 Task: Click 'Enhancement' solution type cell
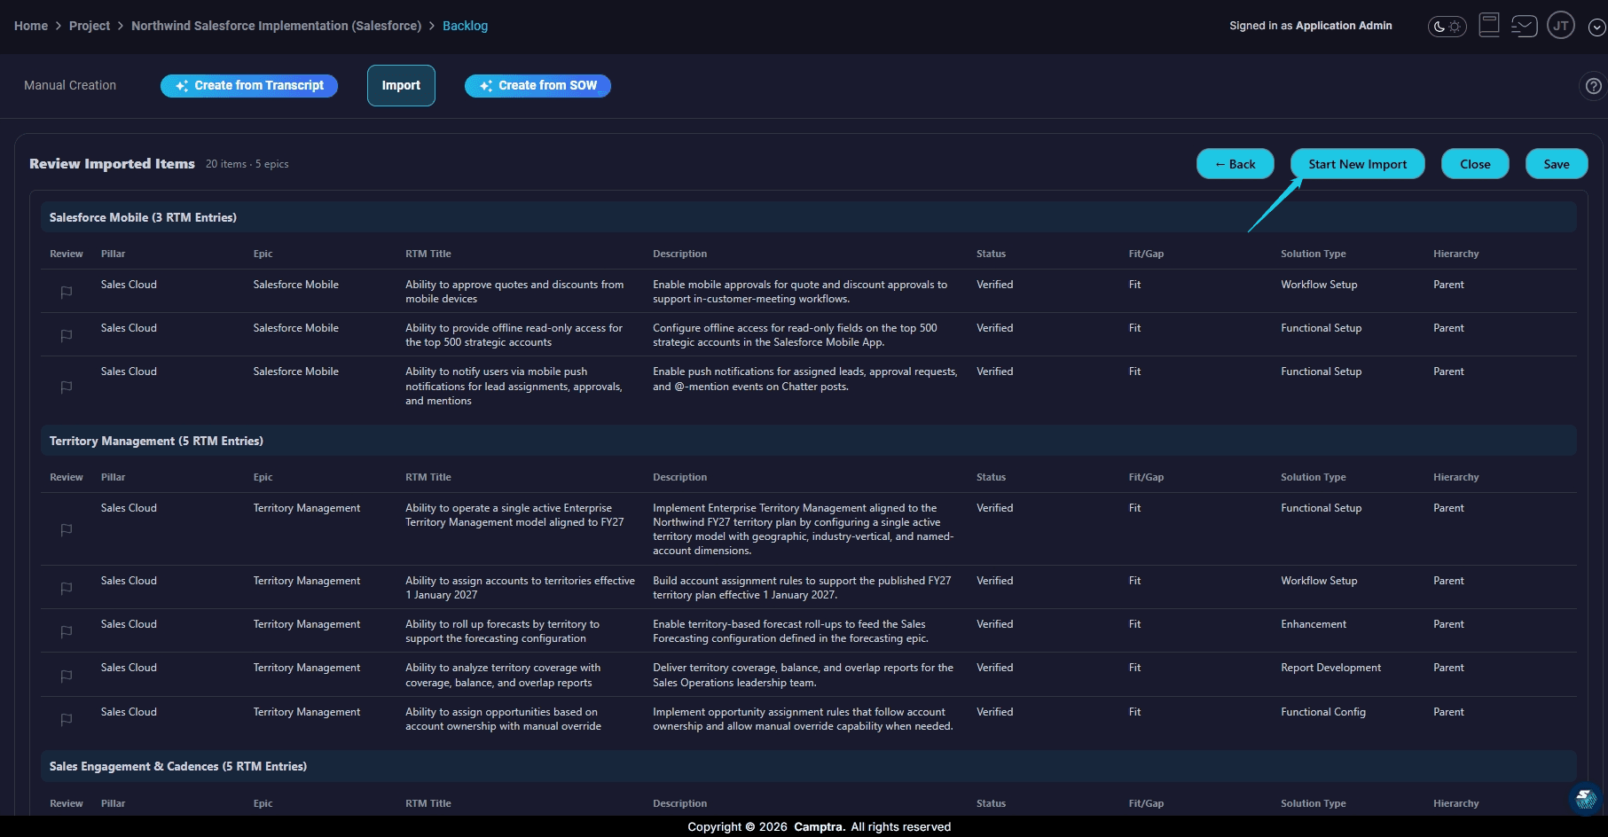coord(1314,624)
